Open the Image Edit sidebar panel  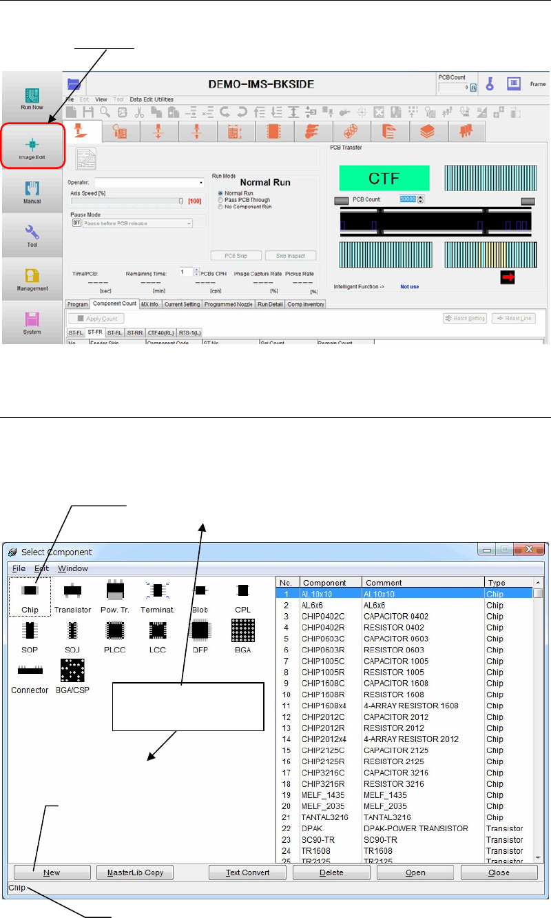(32, 146)
